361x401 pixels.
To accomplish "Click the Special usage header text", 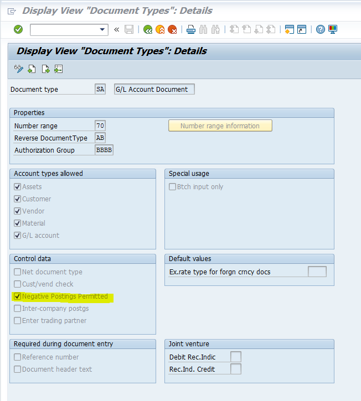I will (x=189, y=174).
